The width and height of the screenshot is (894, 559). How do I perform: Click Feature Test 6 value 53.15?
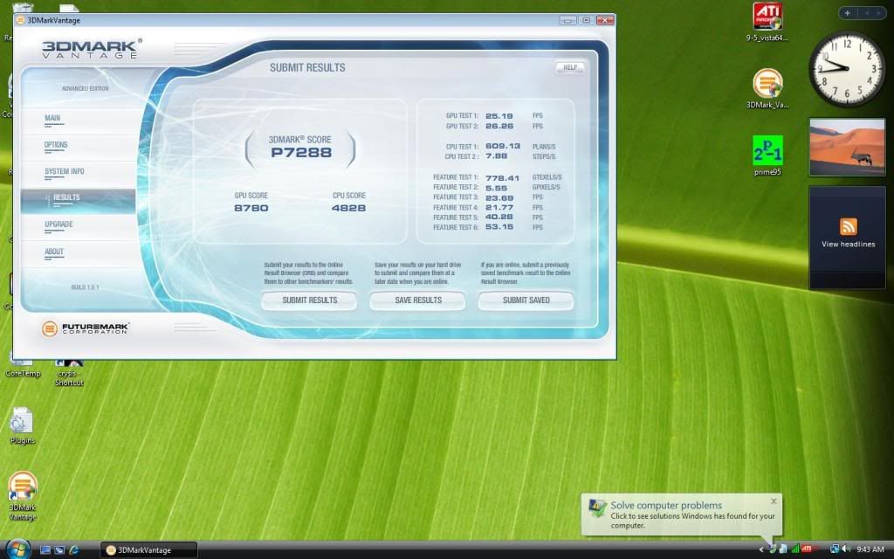[499, 227]
